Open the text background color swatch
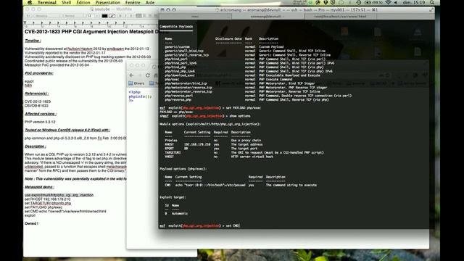 tap(112, 16)
